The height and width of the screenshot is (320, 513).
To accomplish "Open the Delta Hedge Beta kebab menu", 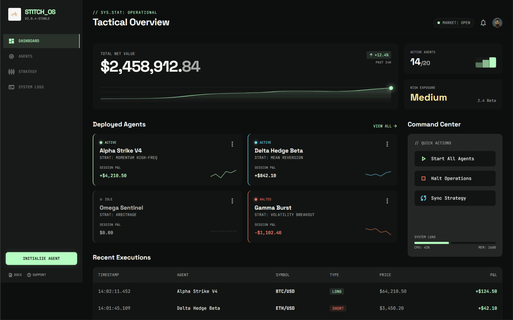I will coord(387,144).
